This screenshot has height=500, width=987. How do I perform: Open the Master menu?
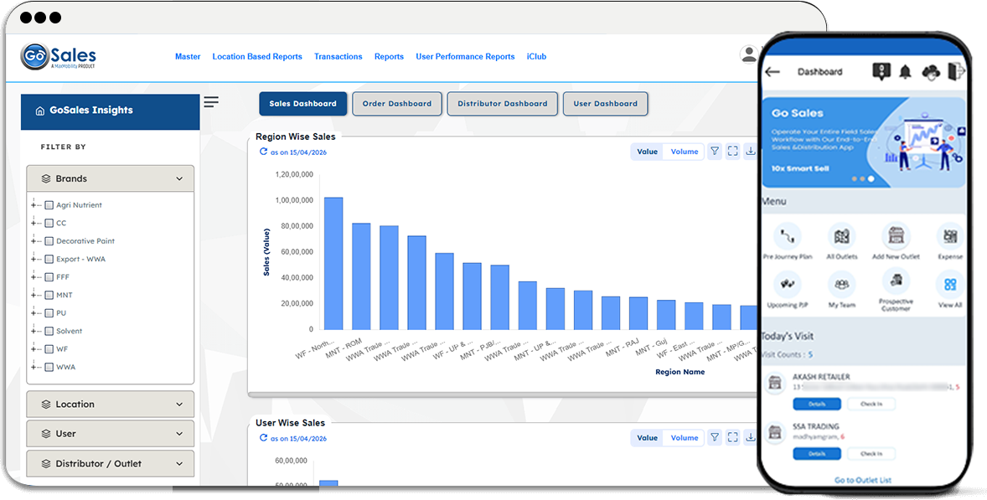click(x=188, y=57)
